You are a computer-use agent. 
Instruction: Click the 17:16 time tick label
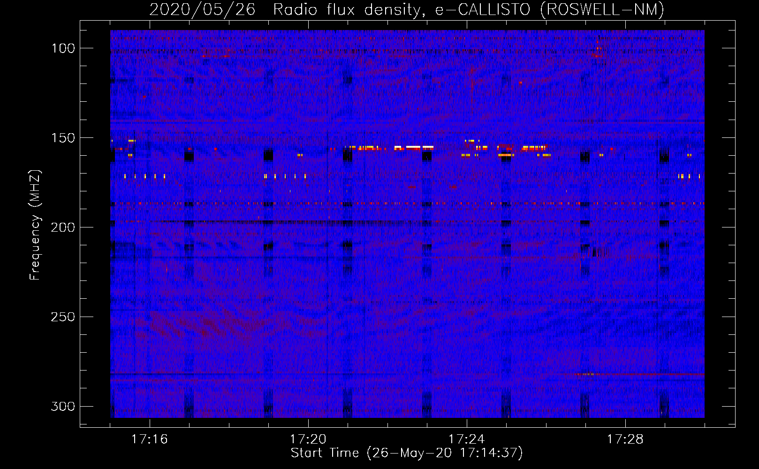point(149,439)
